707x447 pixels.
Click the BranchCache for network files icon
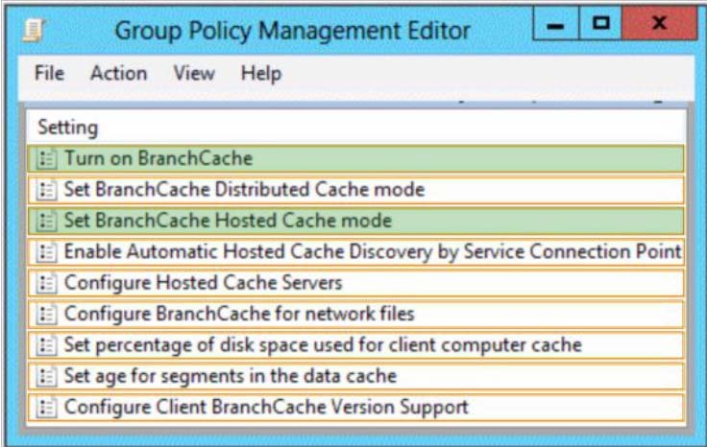(46, 315)
